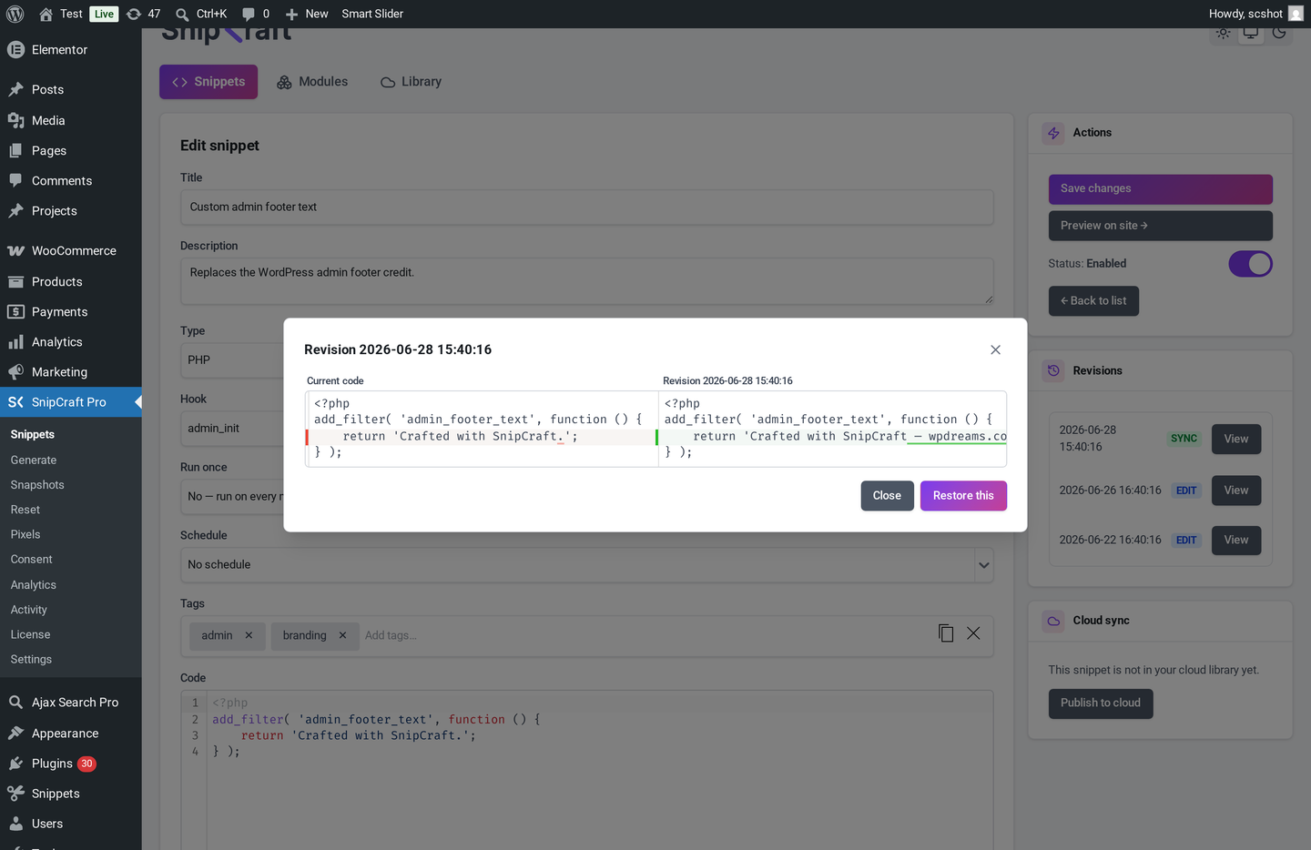The image size is (1311, 850).
Task: View the 2026-06-28 15:40:16 SYNC revision
Action: tap(1235, 439)
